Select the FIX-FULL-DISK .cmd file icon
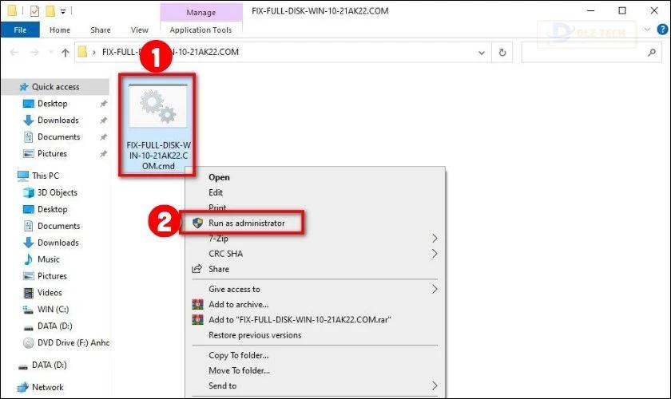This screenshot has height=399, width=671. pyautogui.click(x=158, y=105)
